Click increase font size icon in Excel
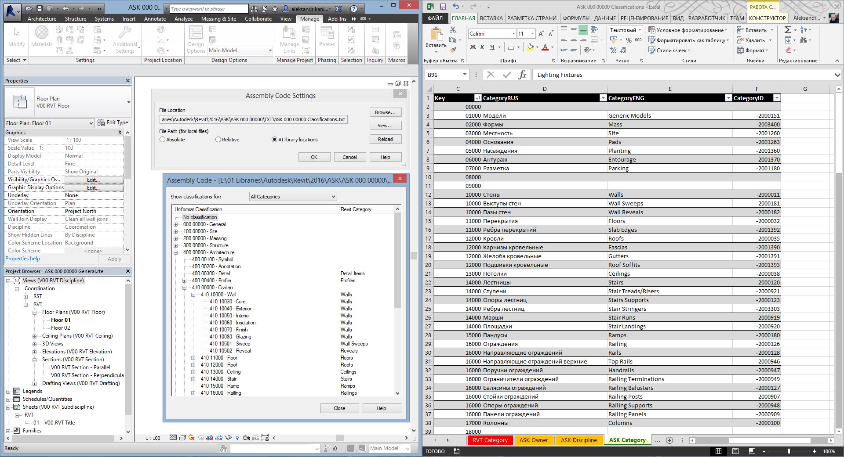The height and width of the screenshot is (457, 844). [542, 33]
